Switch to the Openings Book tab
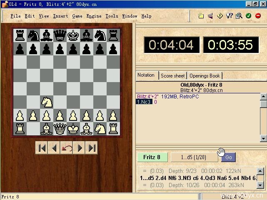Image resolution: width=267 pixels, height=200 pixels. tap(205, 75)
